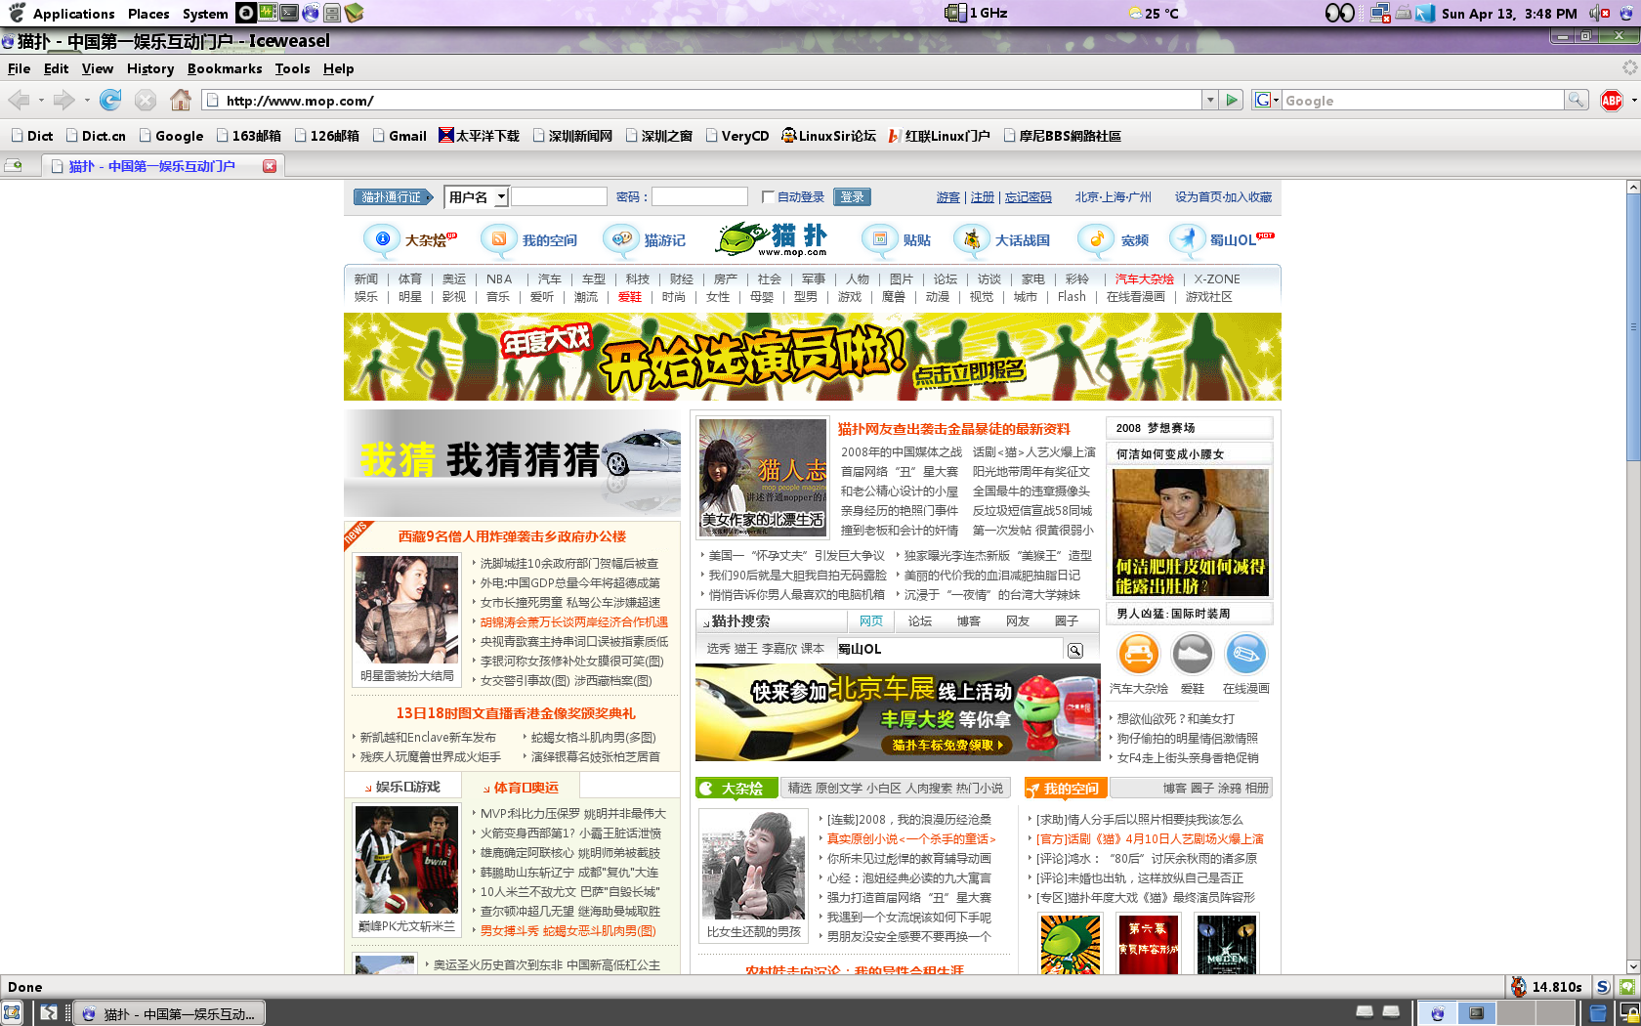Open the 何洁肥肚皮 thumbnail image
This screenshot has width=1641, height=1026.
[x=1191, y=533]
